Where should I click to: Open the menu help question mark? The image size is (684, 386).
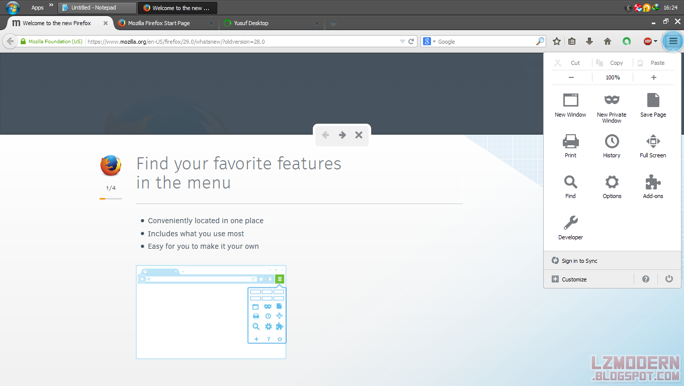pyautogui.click(x=646, y=279)
